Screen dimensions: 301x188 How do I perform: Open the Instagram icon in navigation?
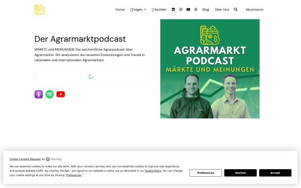(x=181, y=9)
